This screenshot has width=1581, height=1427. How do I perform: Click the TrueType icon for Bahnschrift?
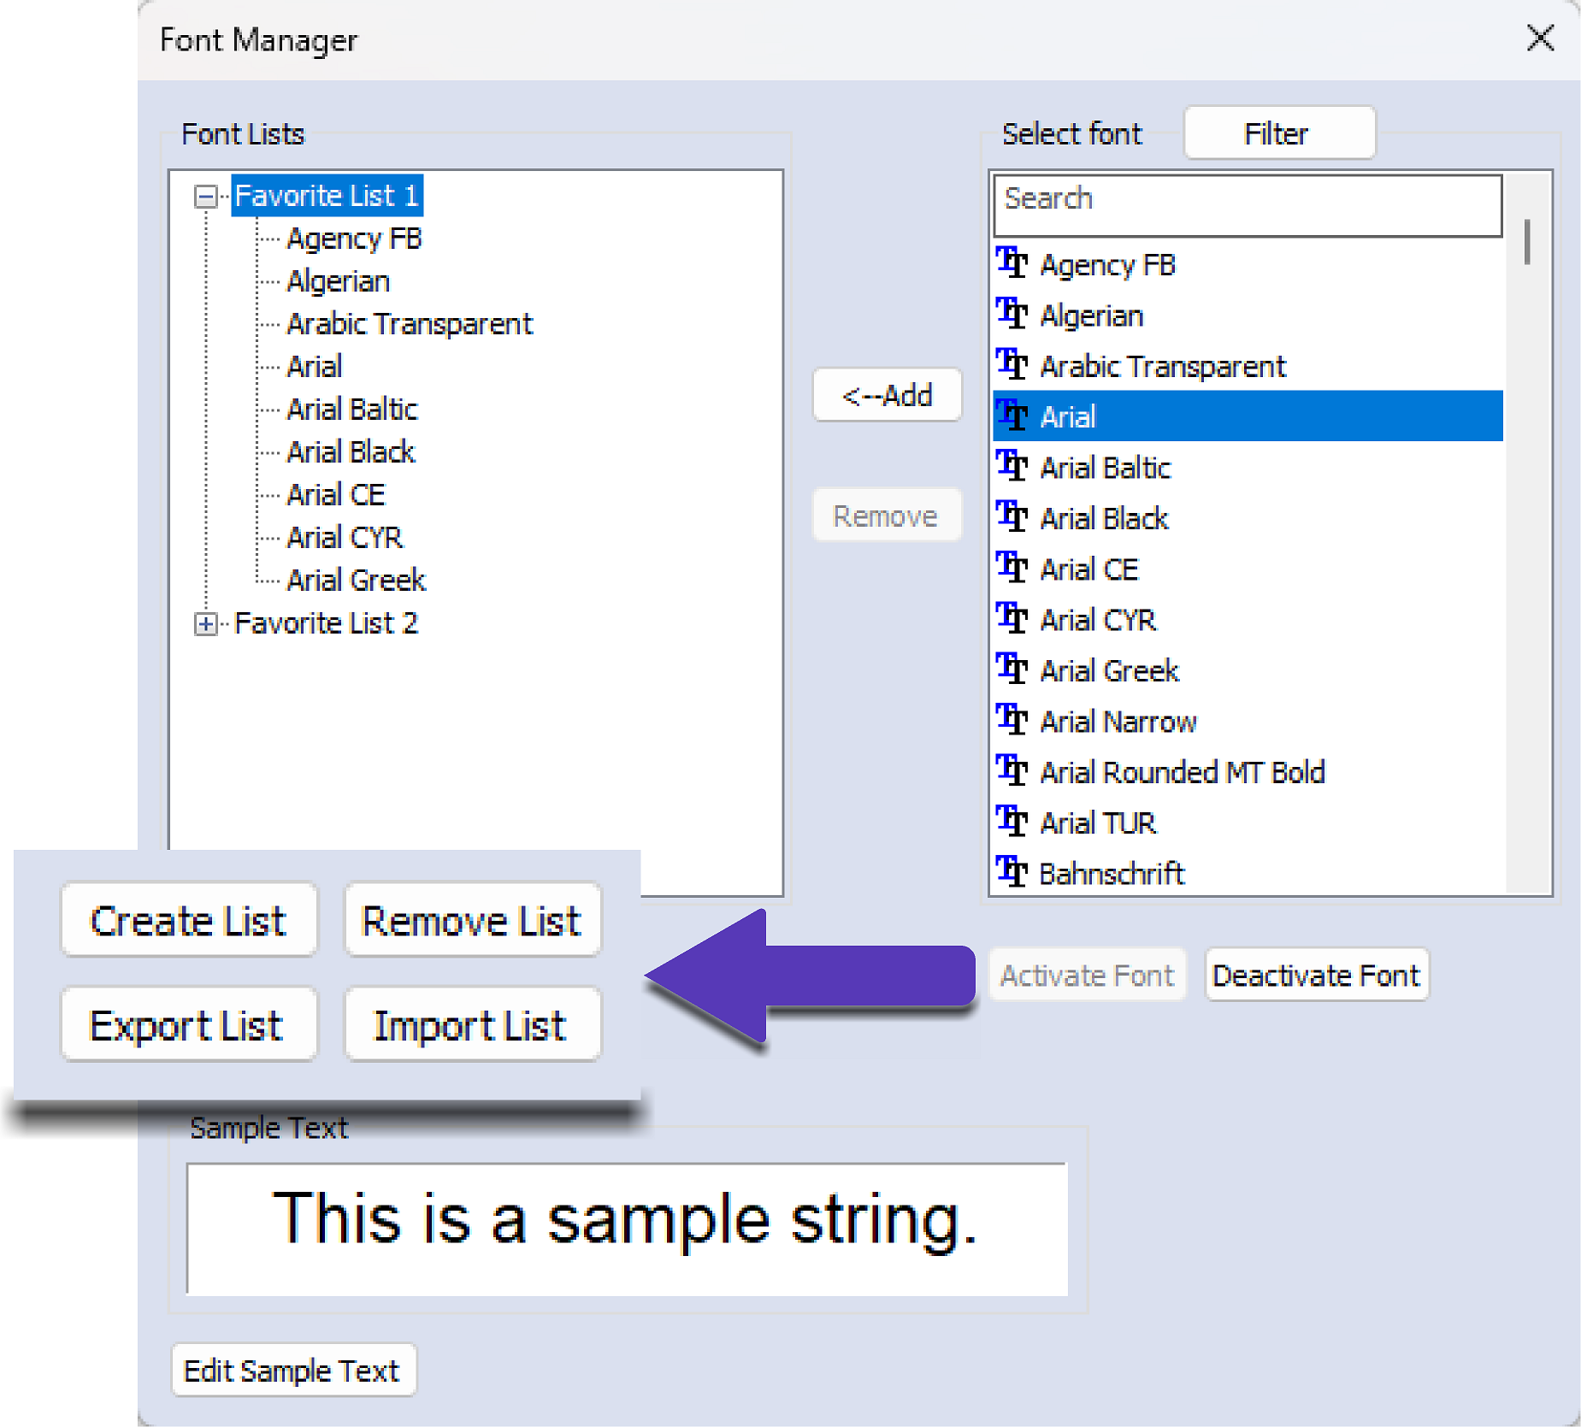coord(1012,873)
